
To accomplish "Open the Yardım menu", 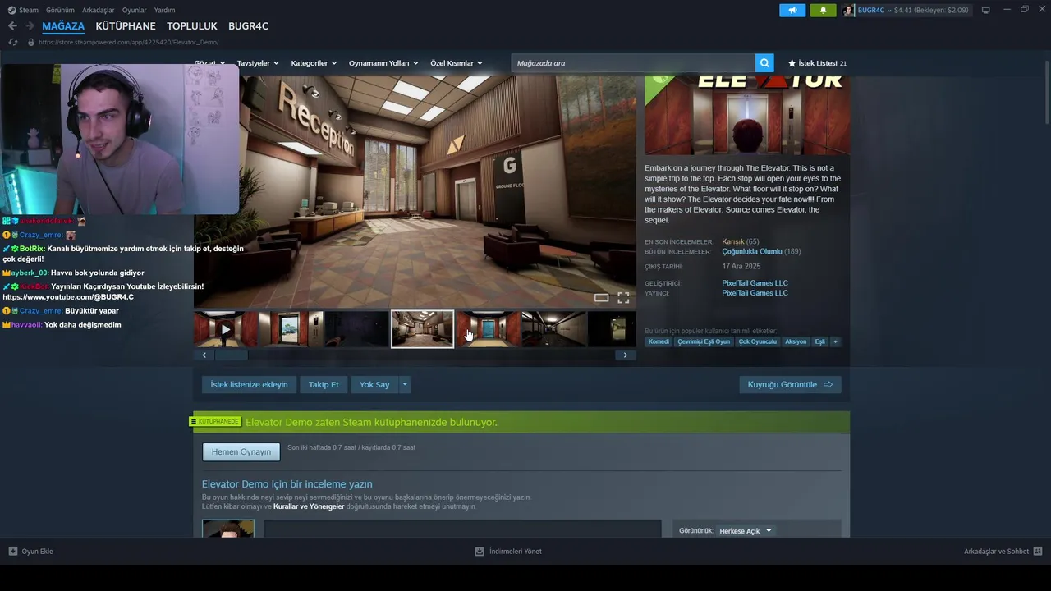I will pyautogui.click(x=164, y=10).
